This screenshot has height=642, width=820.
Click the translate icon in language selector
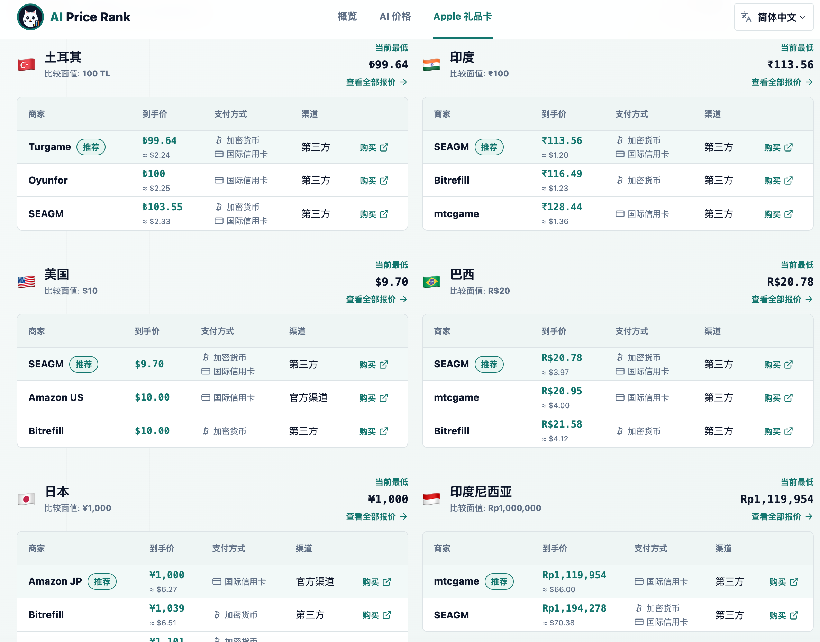(x=746, y=17)
